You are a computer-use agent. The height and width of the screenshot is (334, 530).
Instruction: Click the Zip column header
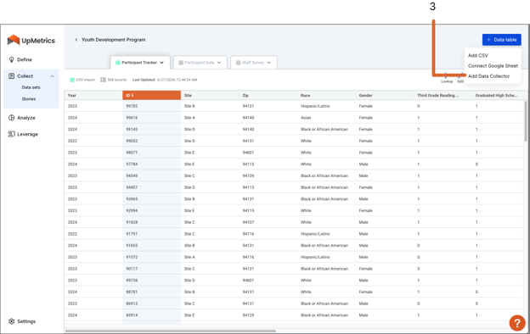click(268, 96)
